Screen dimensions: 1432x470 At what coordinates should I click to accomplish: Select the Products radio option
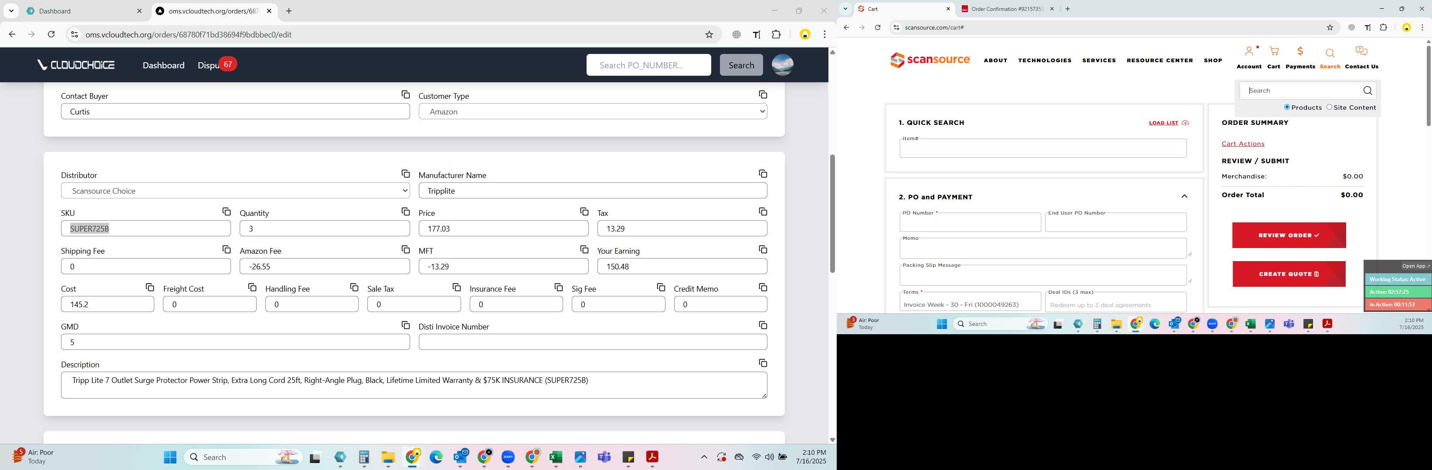tap(1286, 107)
